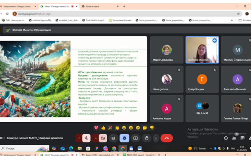The image size is (251, 156).
Task: Open the meeting details info icon
Action: coord(226,138)
